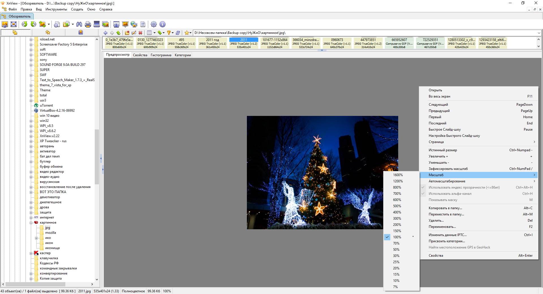Click the scanner acquire icon
The image size is (543, 294).
(97, 24)
